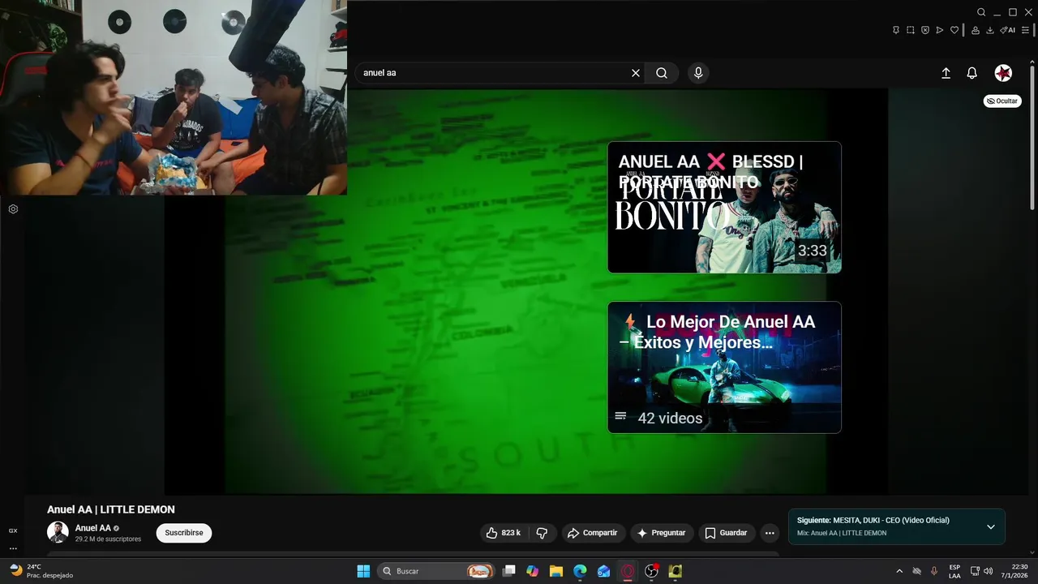Image resolution: width=1038 pixels, height=584 pixels.
Task: Start voice search with the microphone icon
Action: point(698,73)
